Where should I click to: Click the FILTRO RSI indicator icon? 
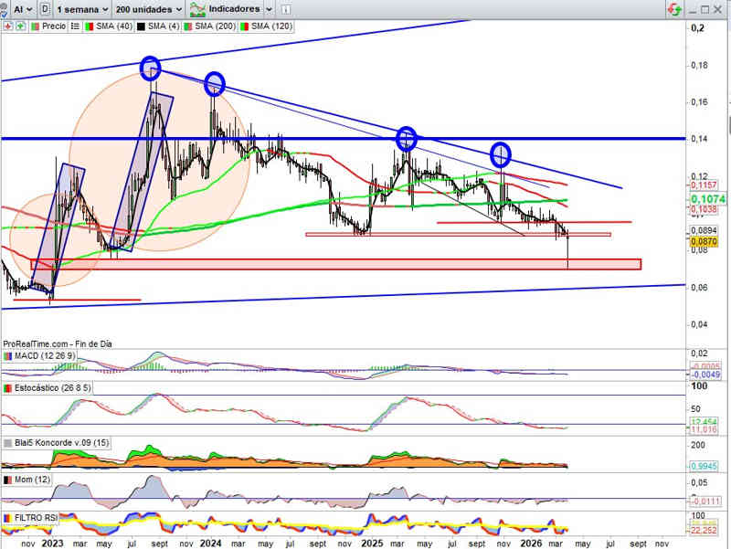point(8,518)
